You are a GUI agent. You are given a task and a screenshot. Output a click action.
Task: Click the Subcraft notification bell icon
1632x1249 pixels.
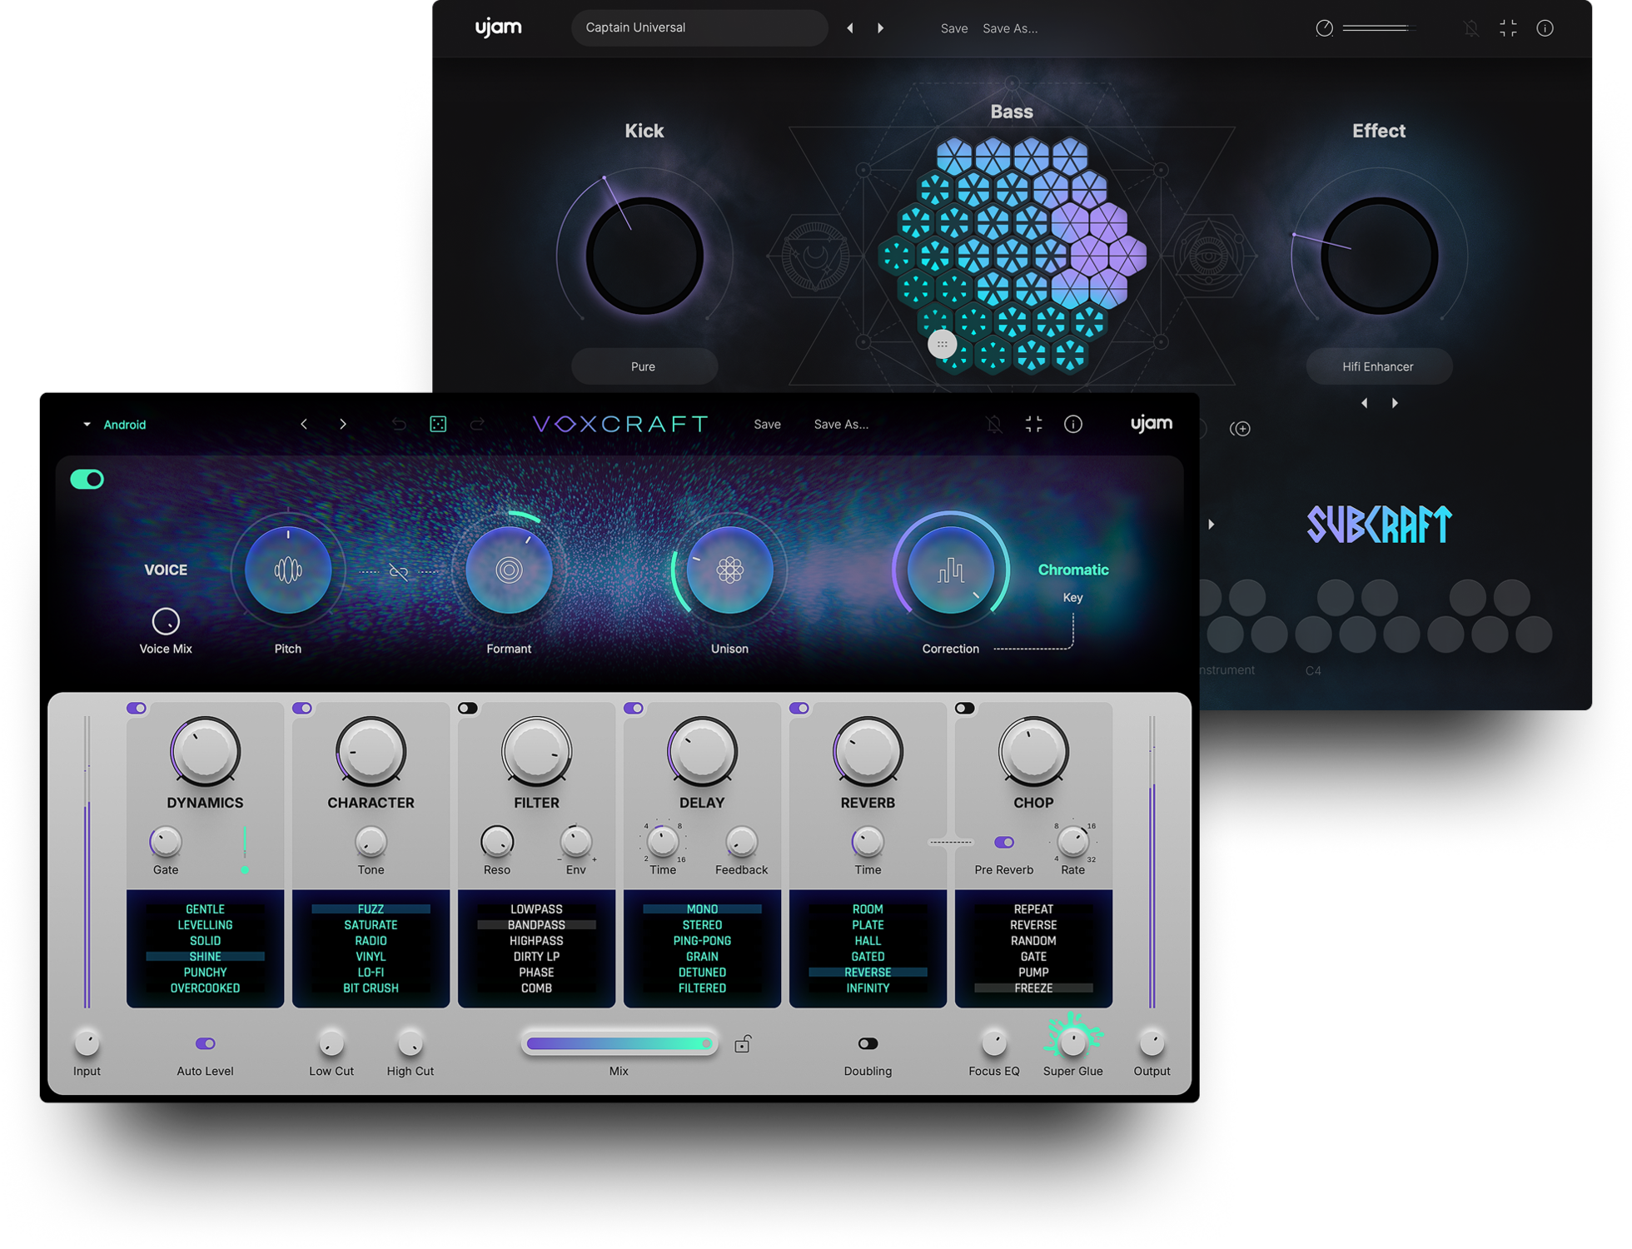(1471, 28)
